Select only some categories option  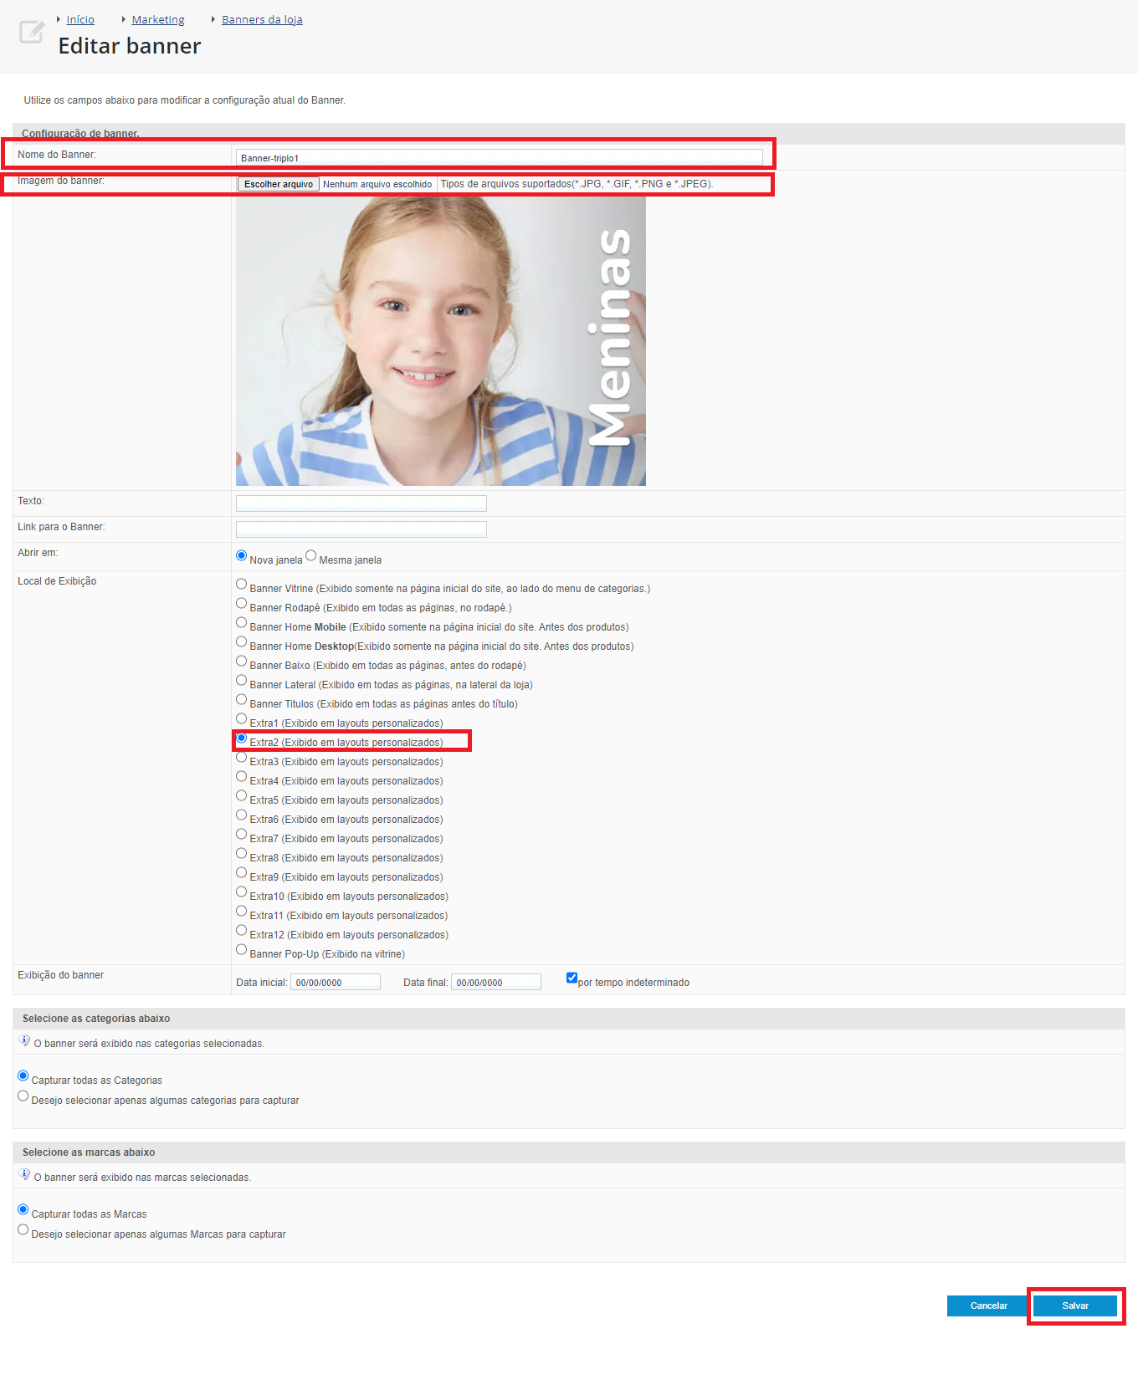click(23, 1096)
